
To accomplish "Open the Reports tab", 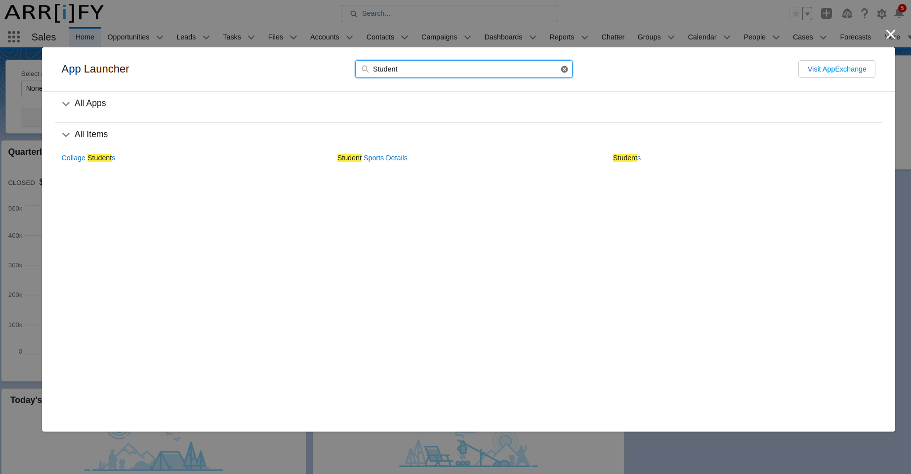I will pyautogui.click(x=562, y=37).
